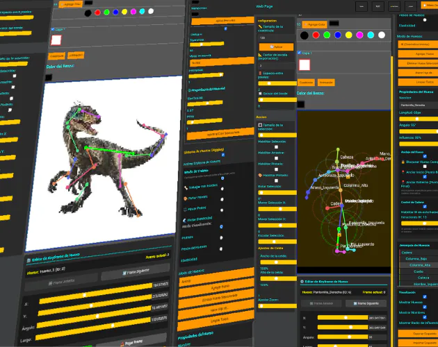Click Frame Siguiente in the dinosaur panel keyframe editor
The height and width of the screenshot is (347, 438).
[135, 271]
